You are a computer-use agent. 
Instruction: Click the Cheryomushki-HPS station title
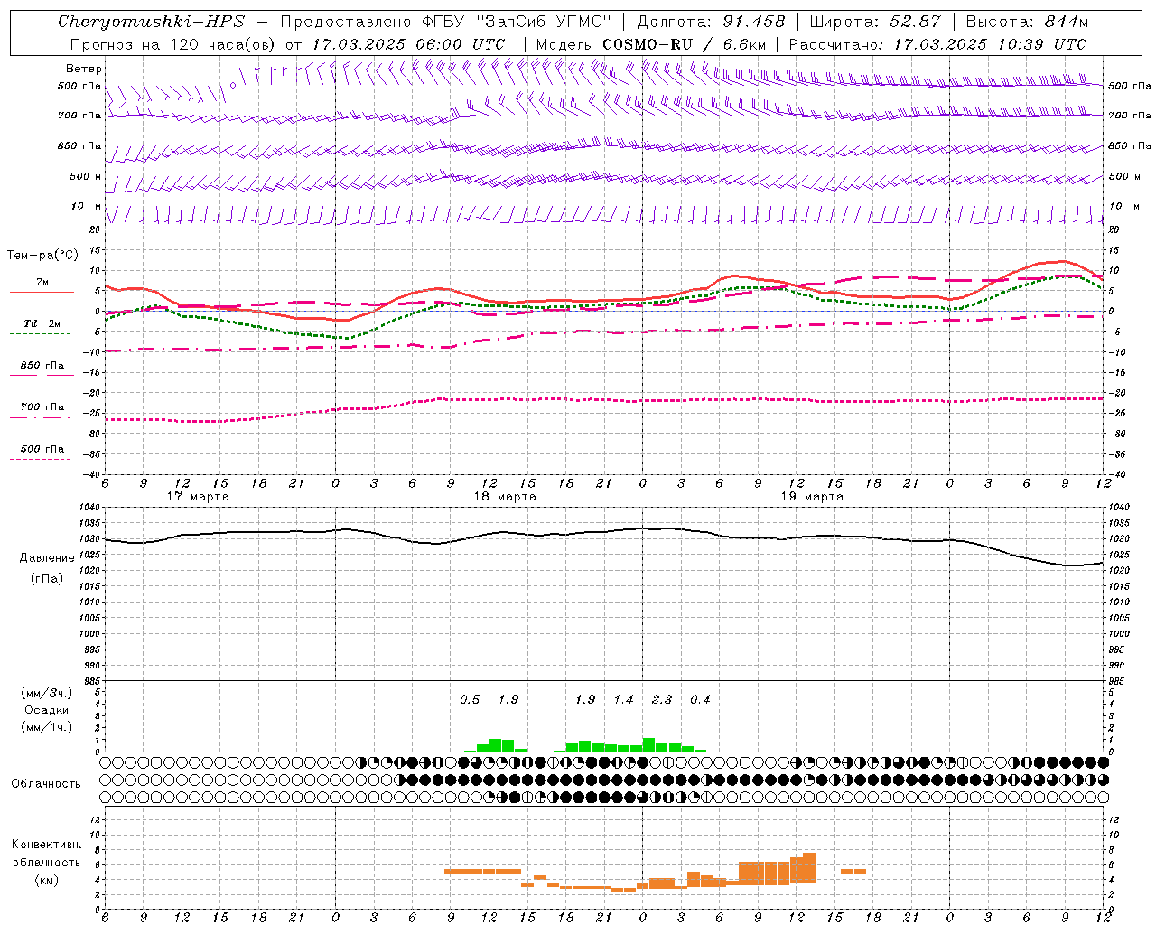(x=151, y=22)
